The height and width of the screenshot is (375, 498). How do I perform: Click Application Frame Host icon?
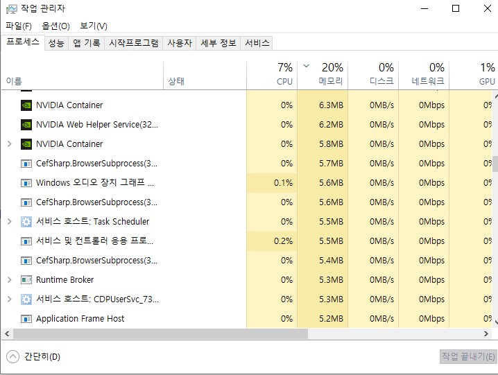point(26,318)
